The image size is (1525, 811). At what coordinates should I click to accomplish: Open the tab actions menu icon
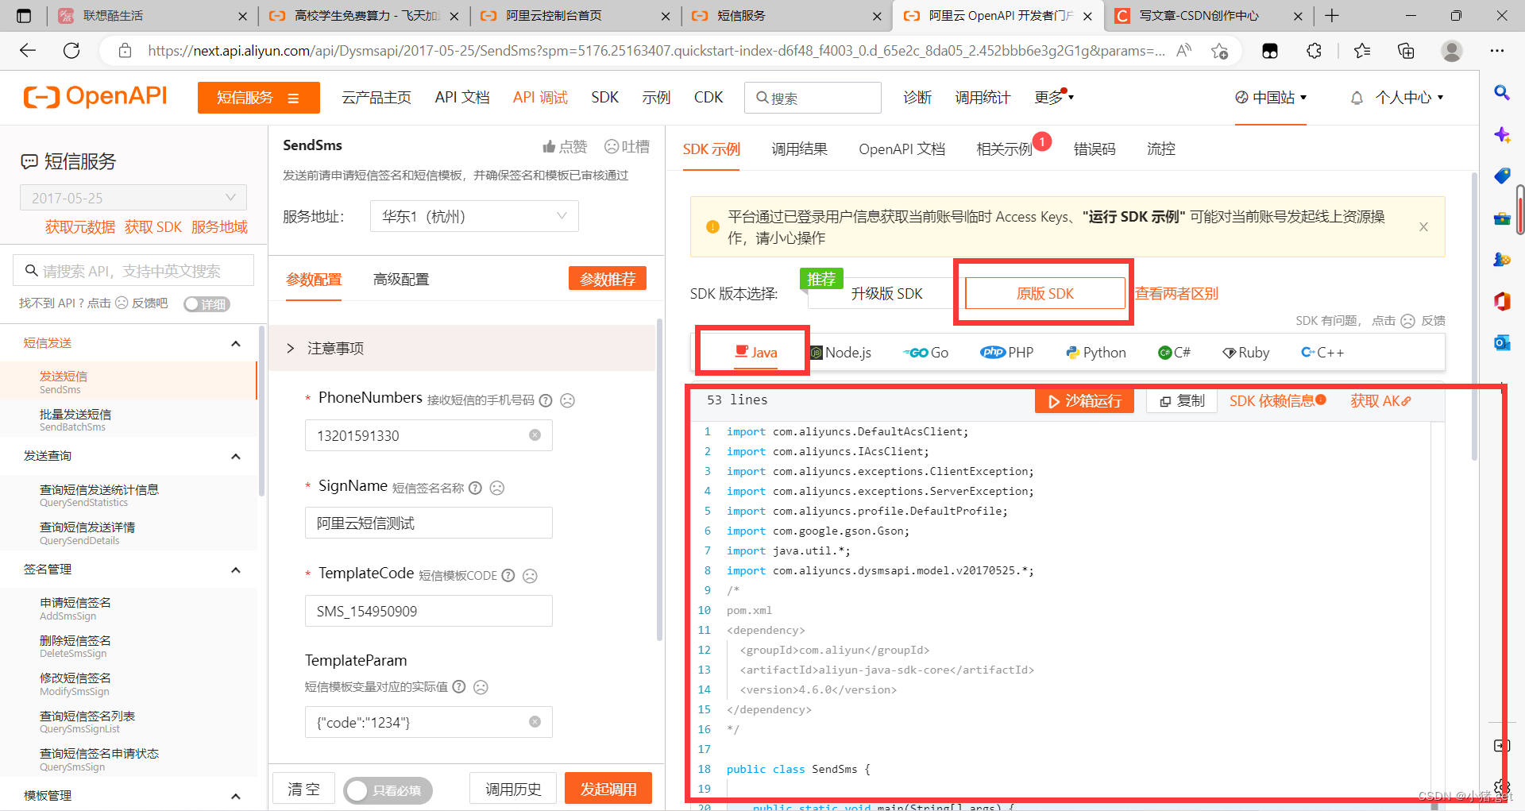[24, 16]
